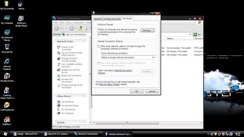Open the Forward button history dropdown arrow
This screenshot has width=244, height=137.
point(76,28)
